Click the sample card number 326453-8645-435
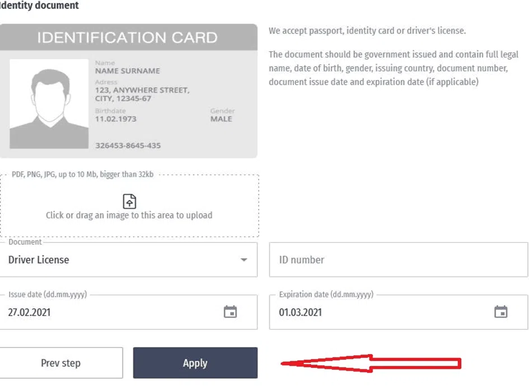The image size is (529, 386). (128, 146)
